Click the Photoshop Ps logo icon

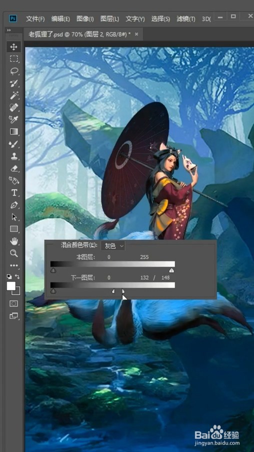[13, 18]
